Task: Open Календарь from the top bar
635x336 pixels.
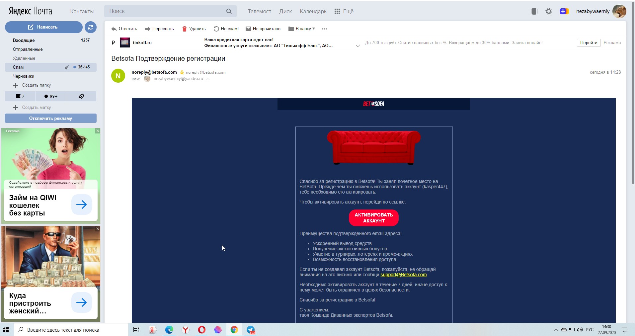Action: (313, 11)
